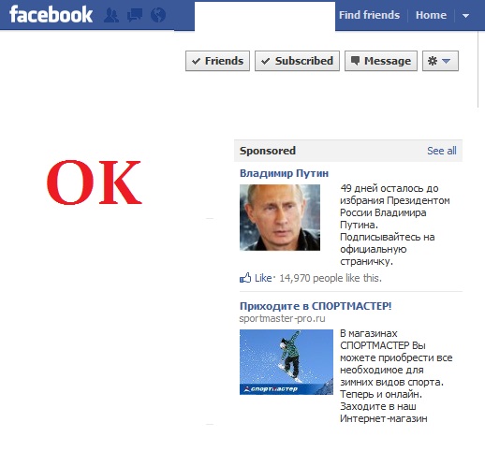This screenshot has height=452, width=485.
Task: Click See all in Sponsored section
Action: (442, 151)
